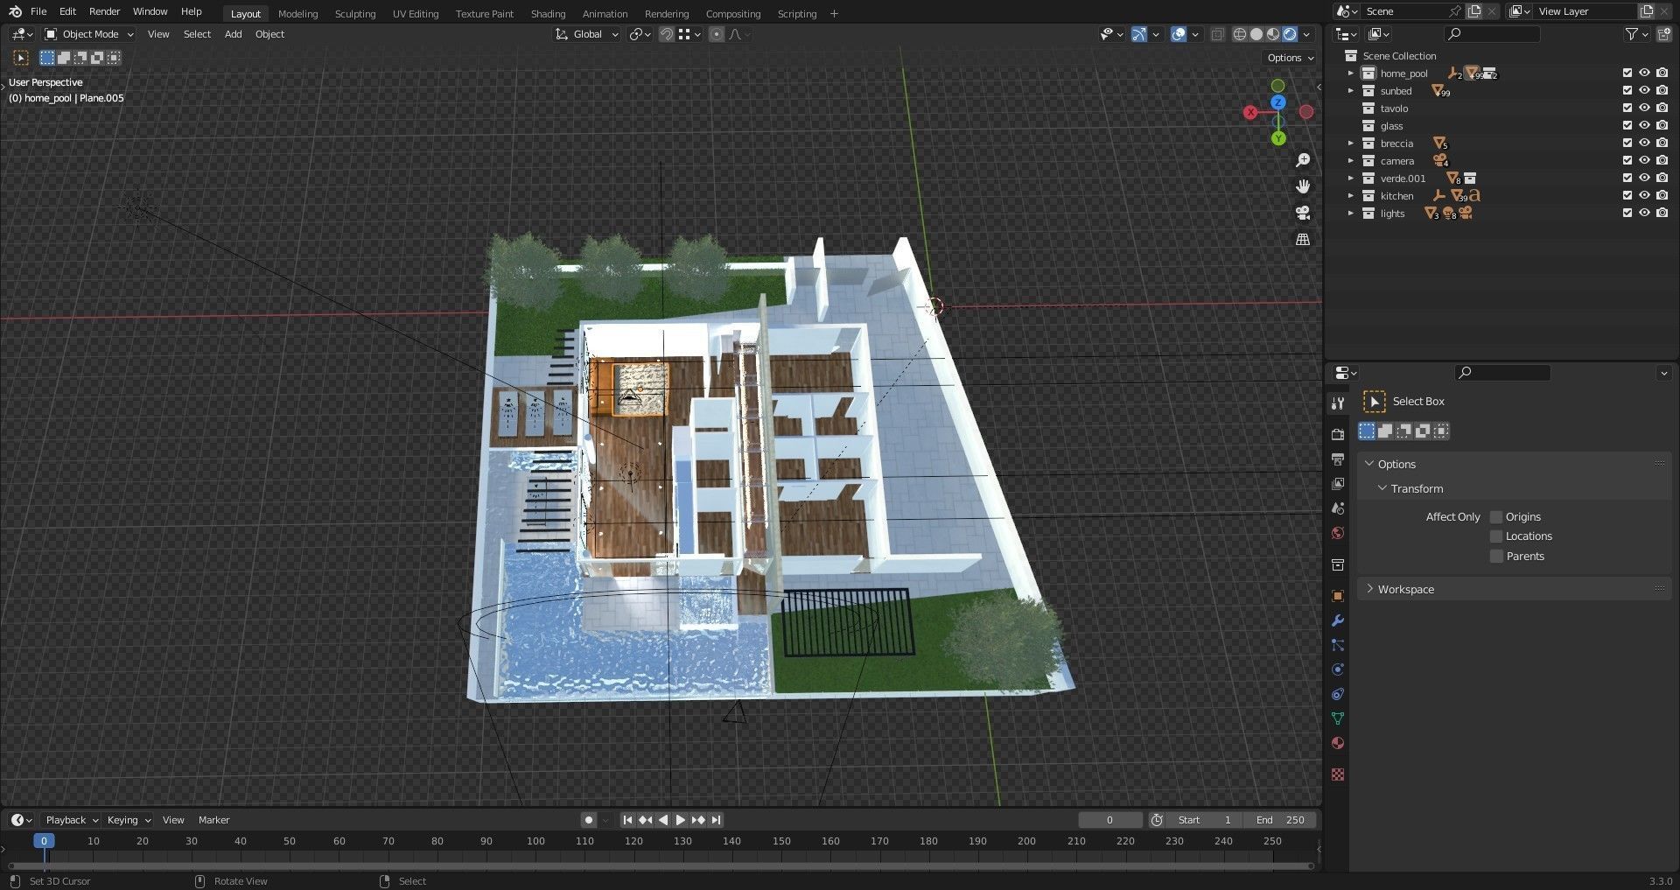Click the End frame field
Image resolution: width=1680 pixels, height=890 pixels.
(x=1281, y=820)
